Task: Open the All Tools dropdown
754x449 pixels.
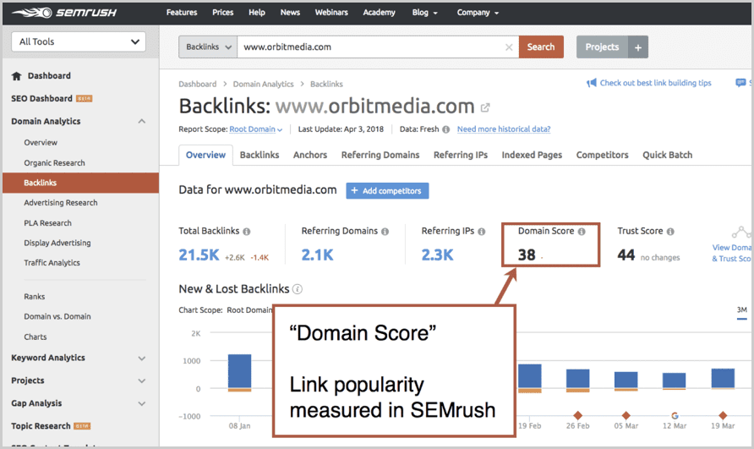Action: click(79, 42)
